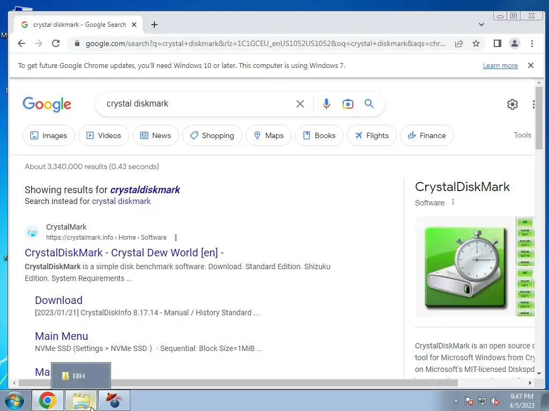Open the green benchmark screenshot thumbnail
This screenshot has height=411, width=549.
pyautogui.click(x=525, y=267)
